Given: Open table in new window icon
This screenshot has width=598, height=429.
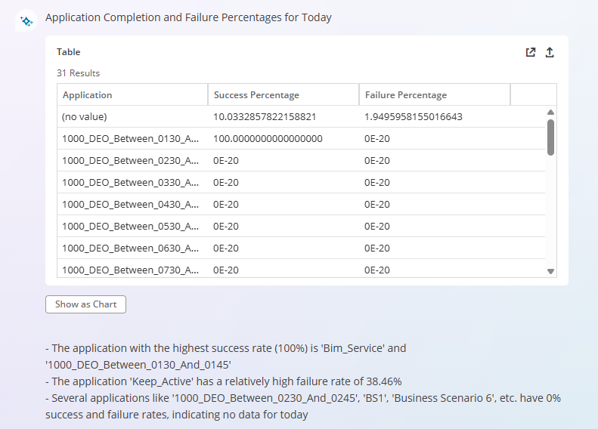Looking at the screenshot, I should click(531, 52).
